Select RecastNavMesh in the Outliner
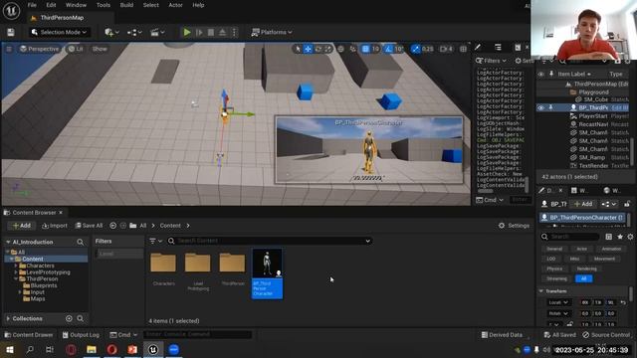Screen dimensions: 637x358 tap(593, 124)
